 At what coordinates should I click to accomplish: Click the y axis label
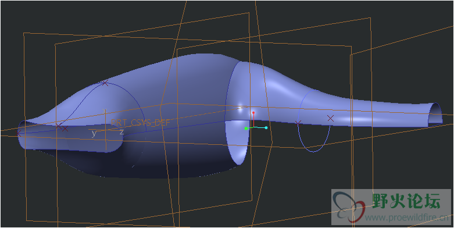click(94, 133)
